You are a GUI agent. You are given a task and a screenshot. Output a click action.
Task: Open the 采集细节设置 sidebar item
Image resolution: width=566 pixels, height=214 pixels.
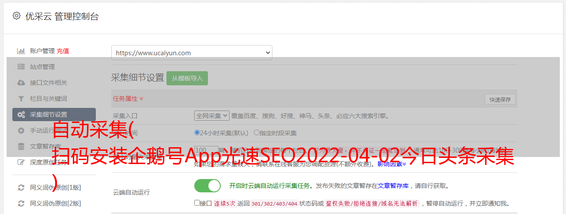[x=54, y=115]
